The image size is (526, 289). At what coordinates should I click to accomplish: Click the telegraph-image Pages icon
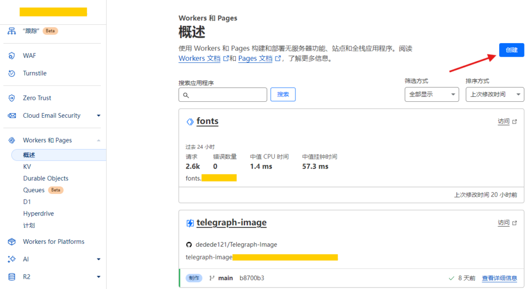pos(190,223)
